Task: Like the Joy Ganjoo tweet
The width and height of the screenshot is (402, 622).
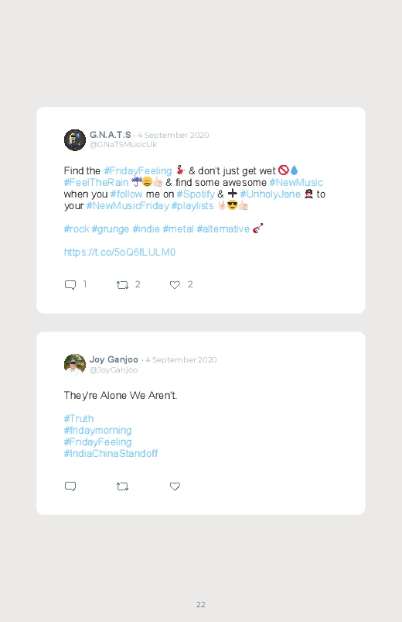Action: (x=175, y=486)
